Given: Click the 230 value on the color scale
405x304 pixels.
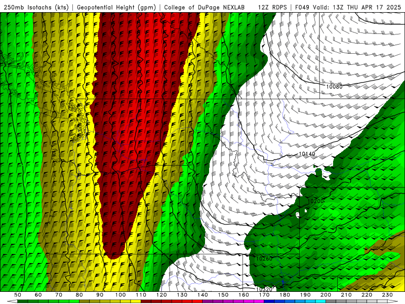Looking at the screenshot, I should (x=387, y=295).
